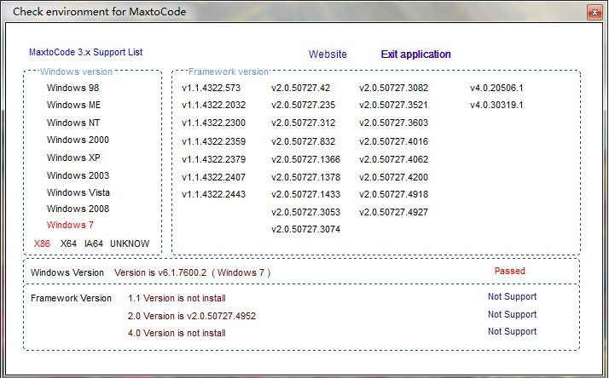Click the Windows Version result label
The width and height of the screenshot is (609, 378).
[x=67, y=272]
